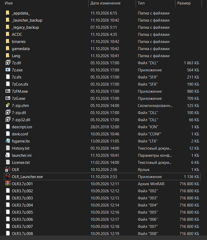Click the Архив WinRAR type text
Screen dimensions: 207x240
(151, 184)
